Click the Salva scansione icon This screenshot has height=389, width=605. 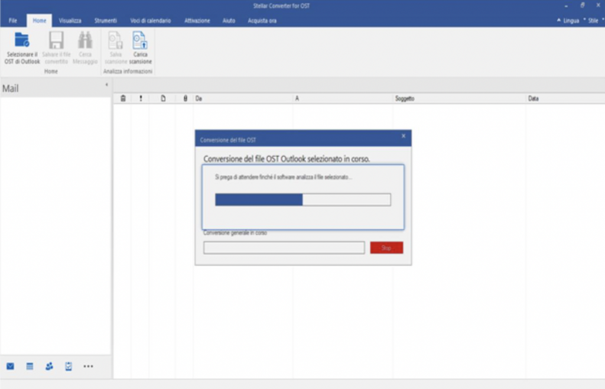(x=115, y=41)
